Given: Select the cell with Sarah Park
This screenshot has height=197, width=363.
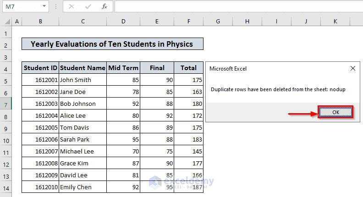Looking at the screenshot, I should tap(82, 139).
